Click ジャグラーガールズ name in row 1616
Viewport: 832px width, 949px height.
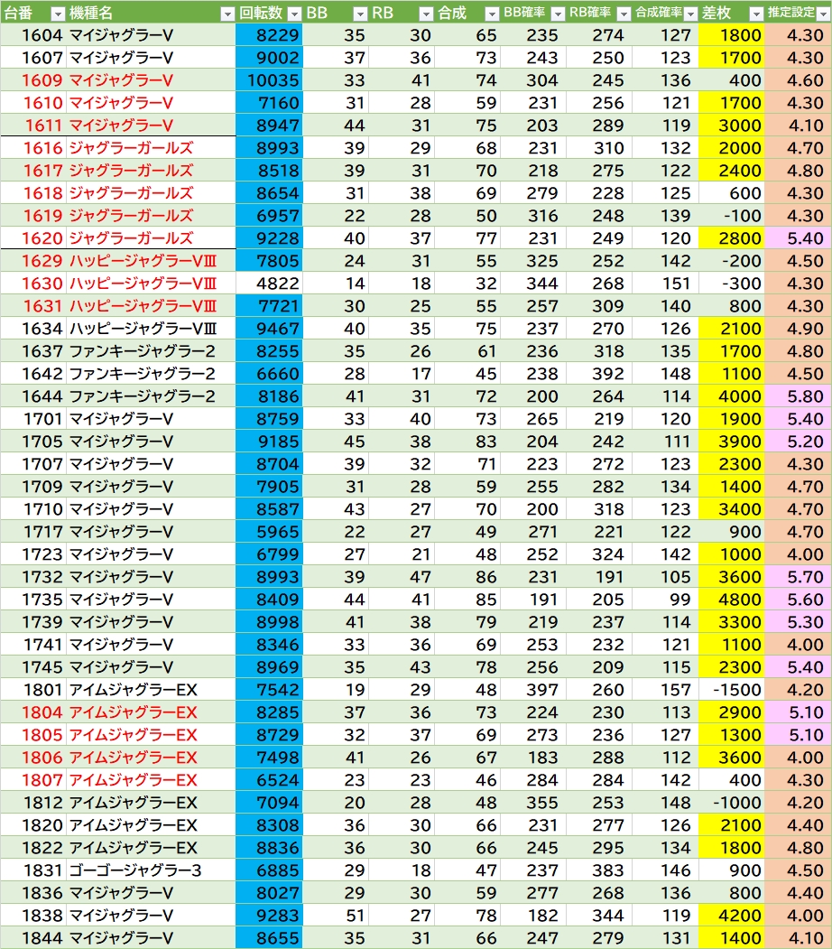[x=131, y=148]
